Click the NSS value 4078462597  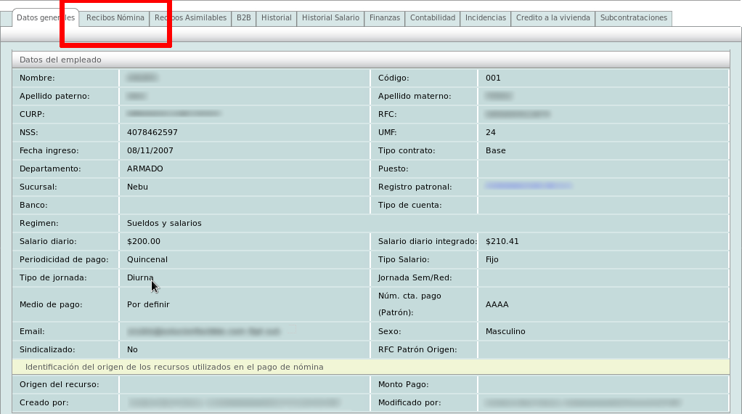[152, 132]
